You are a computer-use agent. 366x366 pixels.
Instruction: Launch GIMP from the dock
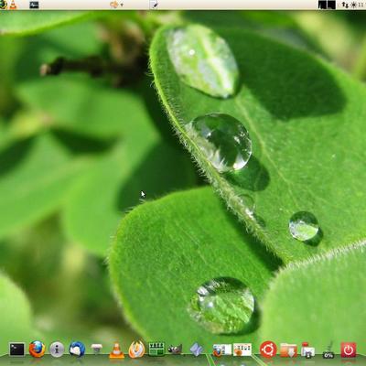[176, 350]
